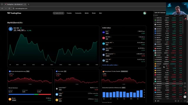Viewport: 188px width, 105px height.
Task: Open the Japan 225 index row
Action: (124, 49)
